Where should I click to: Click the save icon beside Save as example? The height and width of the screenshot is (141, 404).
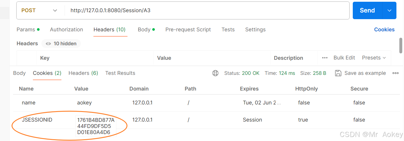(x=338, y=73)
